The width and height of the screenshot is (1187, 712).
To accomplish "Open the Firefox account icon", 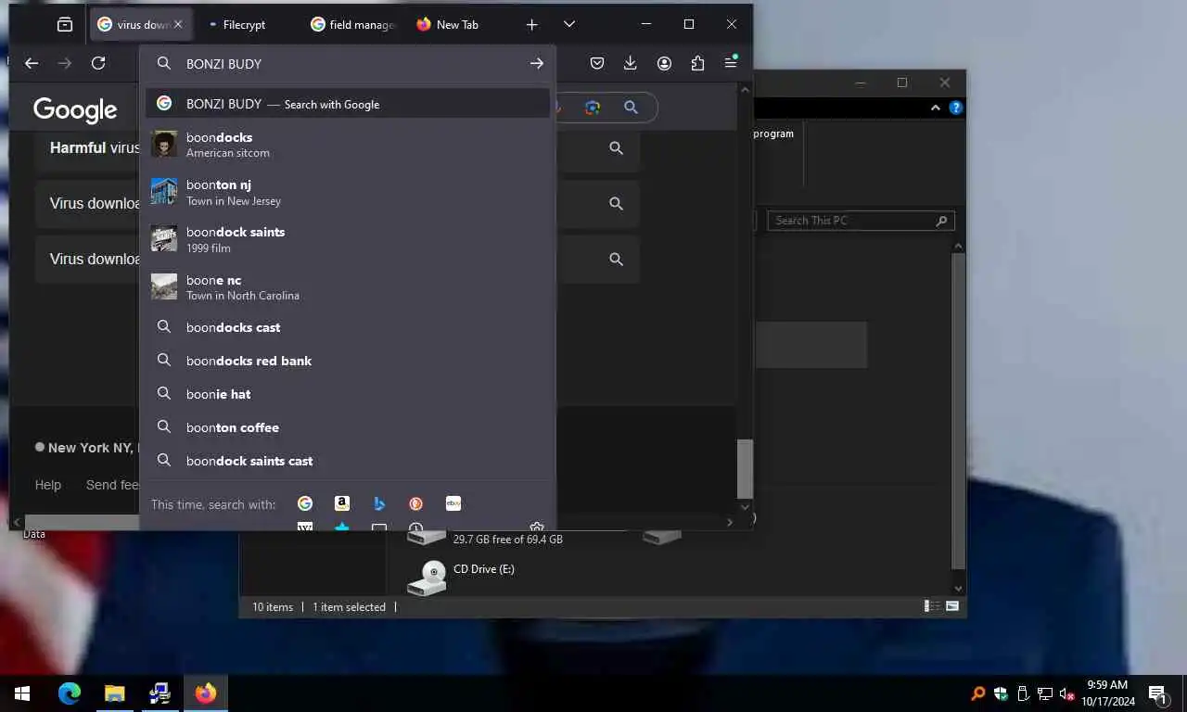I will click(x=664, y=63).
